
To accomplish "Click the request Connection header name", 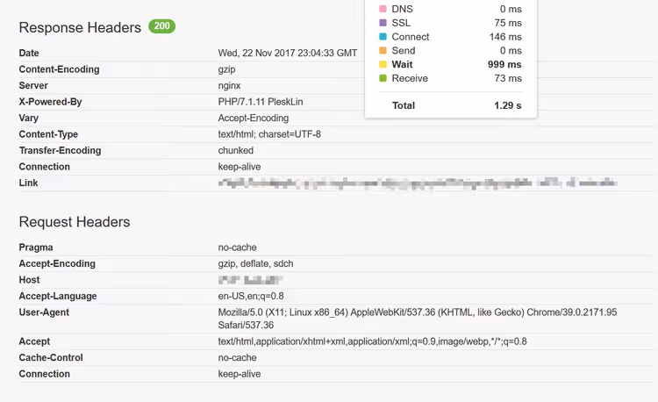I will tap(45, 374).
